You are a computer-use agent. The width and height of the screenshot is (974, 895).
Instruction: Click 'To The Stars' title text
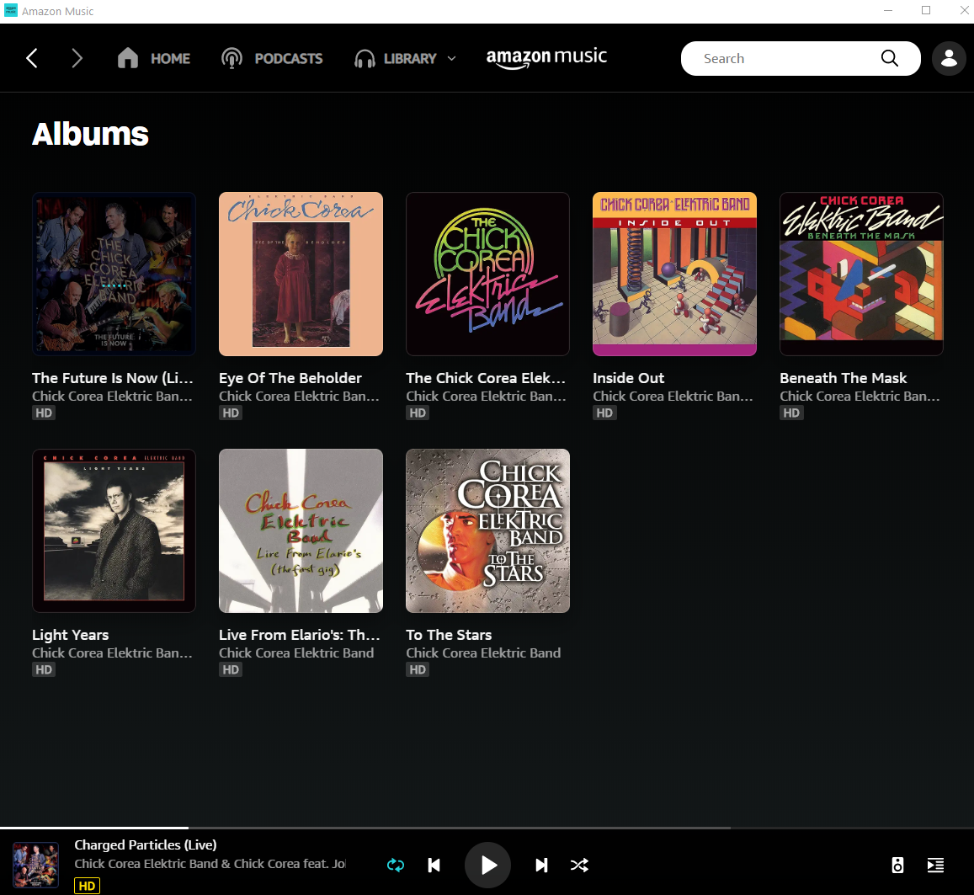point(449,635)
